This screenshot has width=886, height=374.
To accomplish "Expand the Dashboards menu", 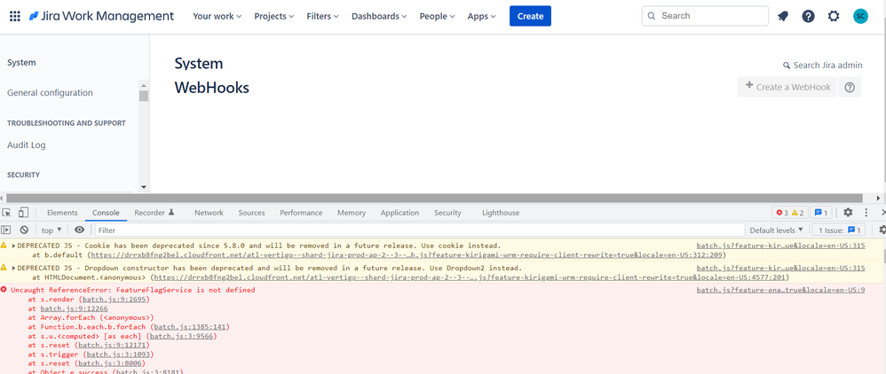I will pyautogui.click(x=380, y=16).
